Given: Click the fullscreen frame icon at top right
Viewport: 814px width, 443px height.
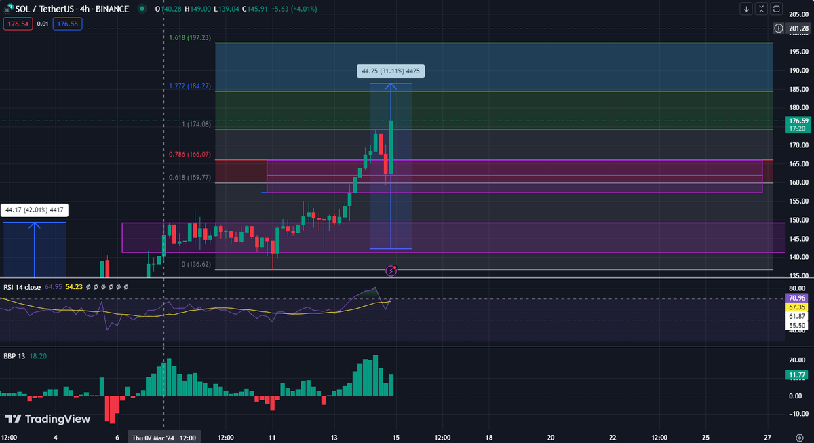Looking at the screenshot, I should click(x=777, y=9).
